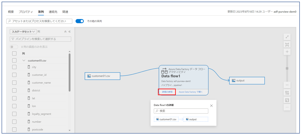Click the fit-to-screen icon in canvas toolbar

click(287, 45)
